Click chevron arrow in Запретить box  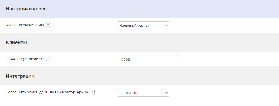click(166, 93)
